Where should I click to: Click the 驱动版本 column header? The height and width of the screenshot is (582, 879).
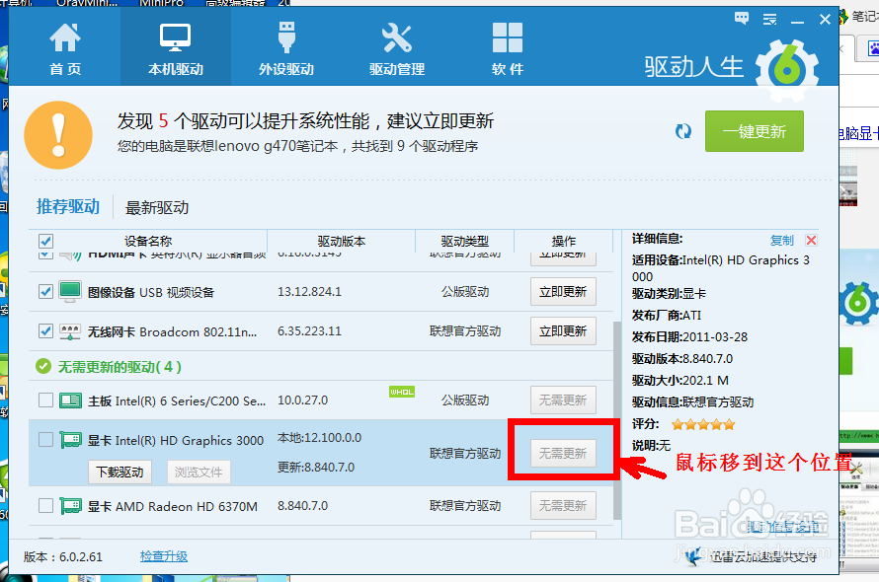pos(342,242)
